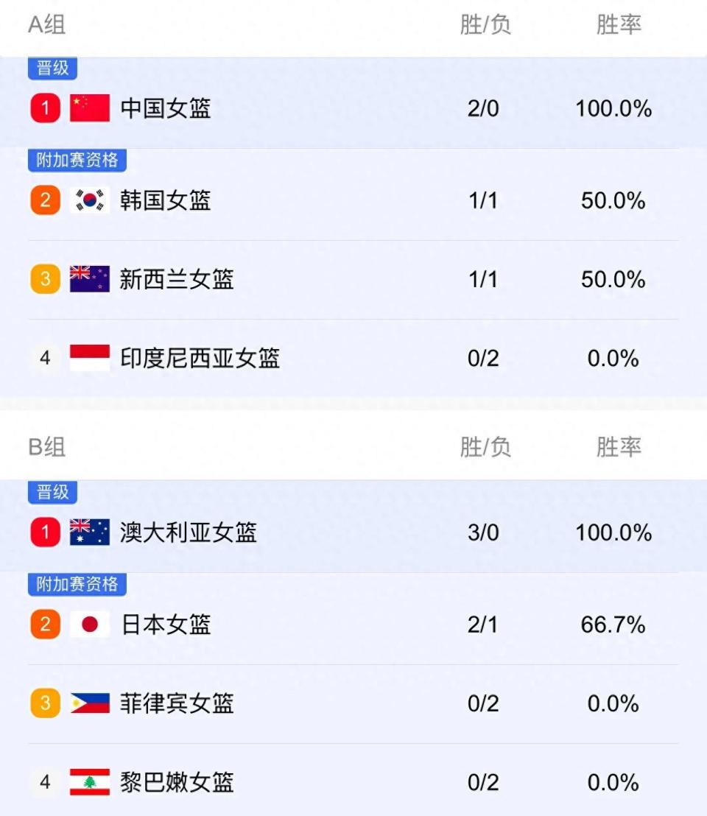Click the A组 group header
Viewport: 707px width, 816px height.
click(x=47, y=24)
